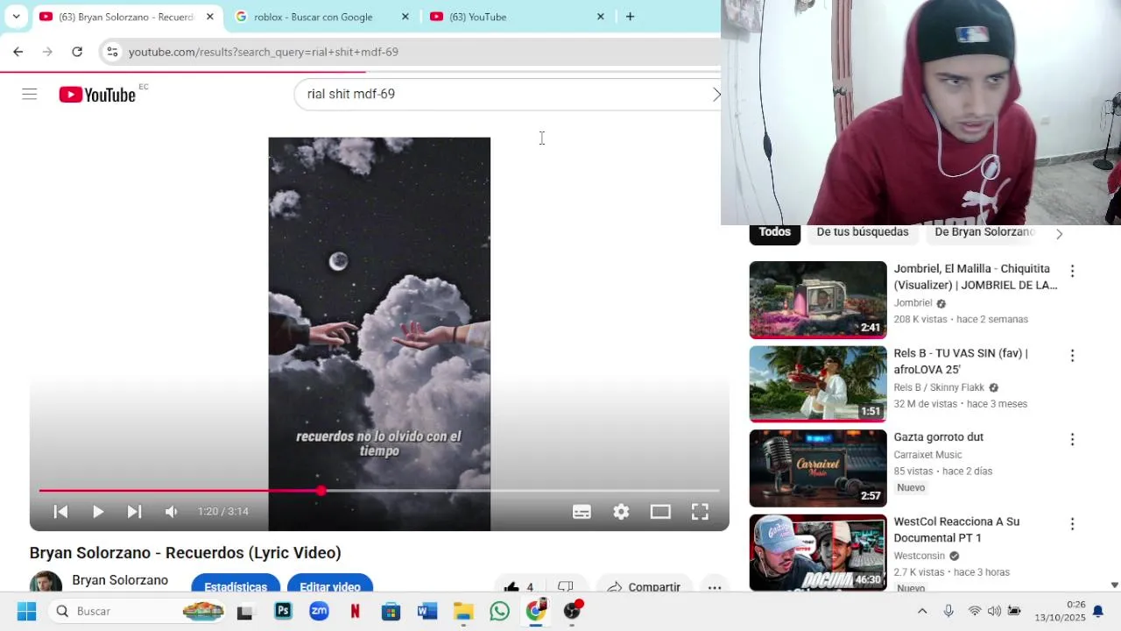Play the Recuerdos video

pos(98,512)
